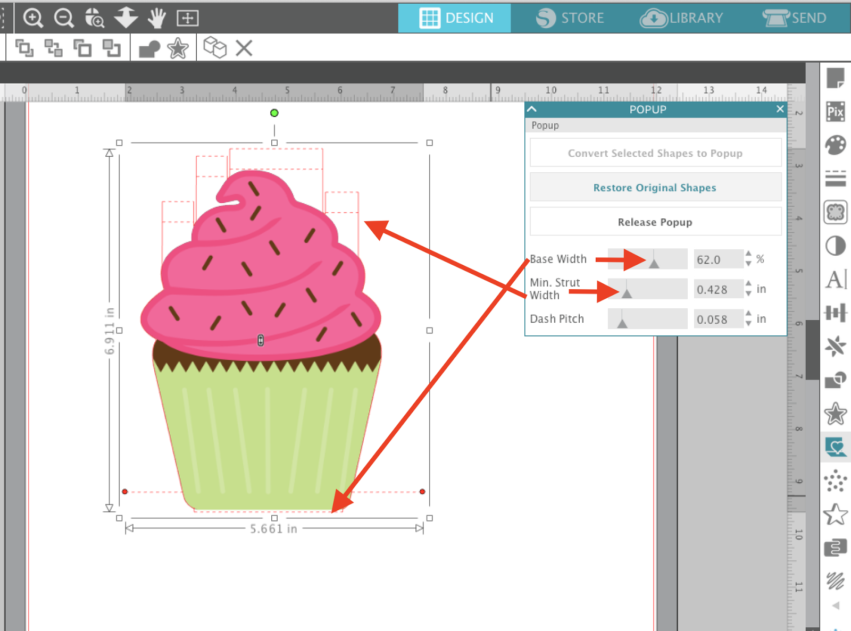
Task: Click the Zoom In magnifier icon
Action: (33, 18)
